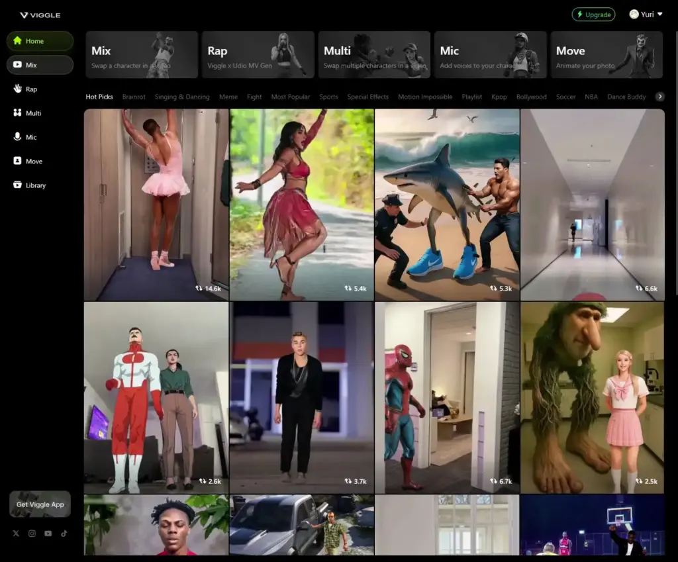Open the Move feature card
The image size is (678, 562).
(x=606, y=54)
